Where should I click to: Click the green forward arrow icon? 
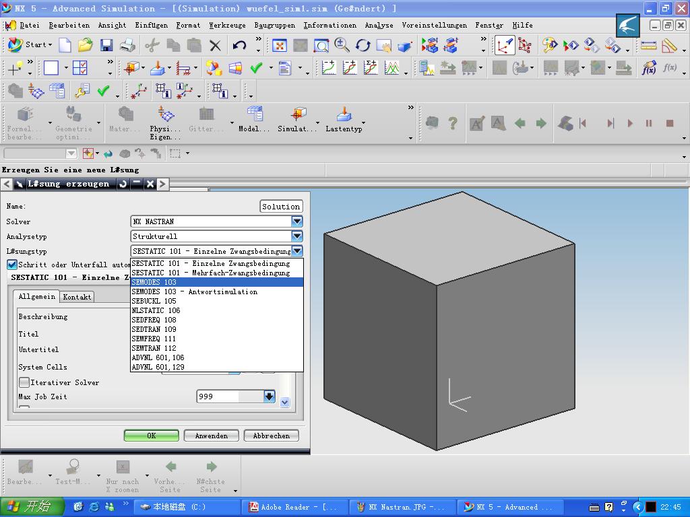pyautogui.click(x=541, y=124)
